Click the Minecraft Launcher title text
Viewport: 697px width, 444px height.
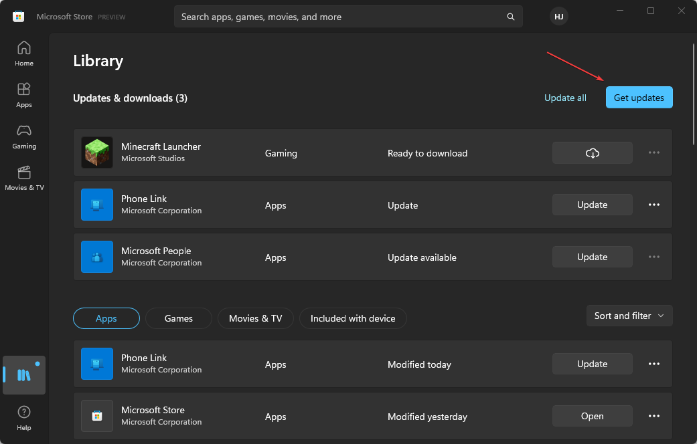[x=161, y=146]
